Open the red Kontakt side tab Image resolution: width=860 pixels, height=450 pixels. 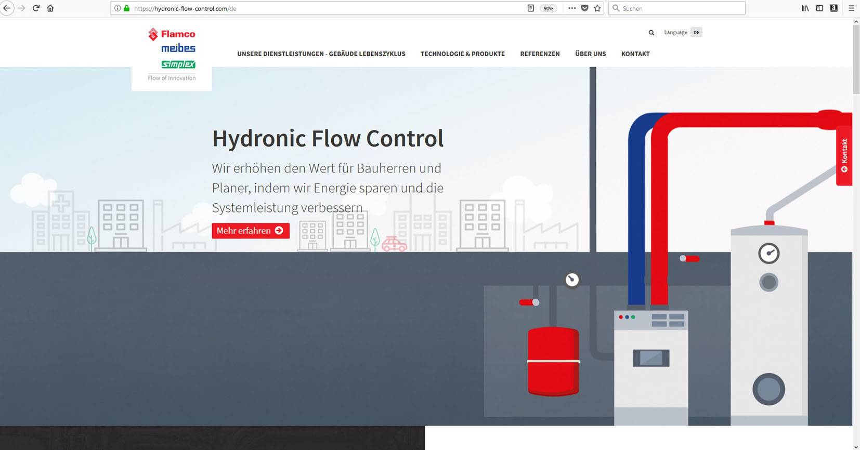844,156
